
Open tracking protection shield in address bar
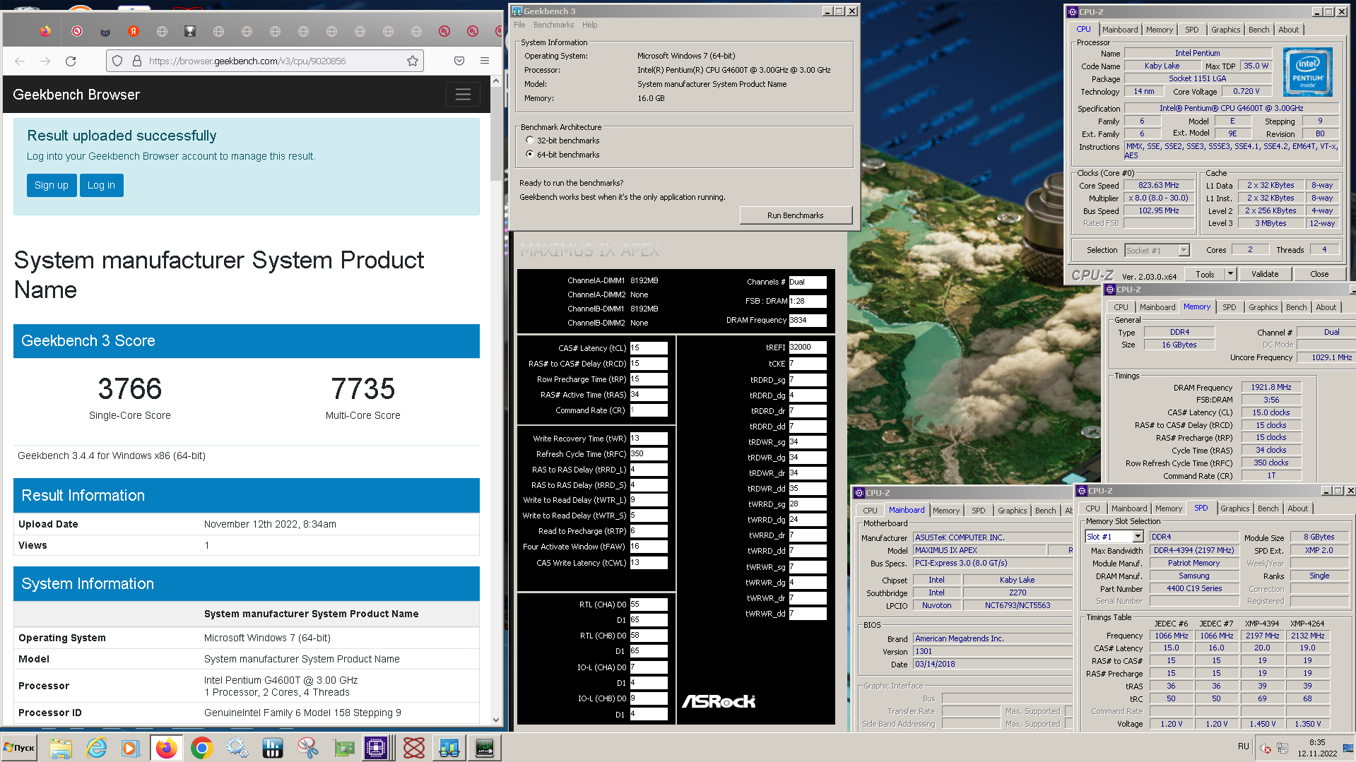coord(117,61)
